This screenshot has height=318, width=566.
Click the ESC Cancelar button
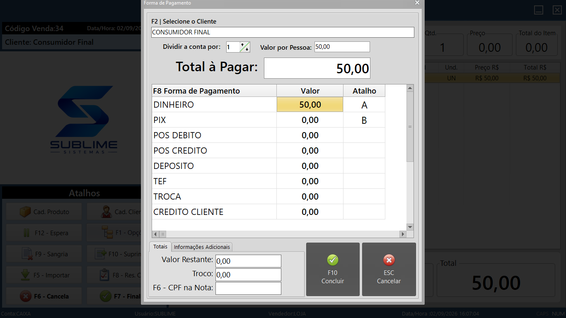point(389,269)
